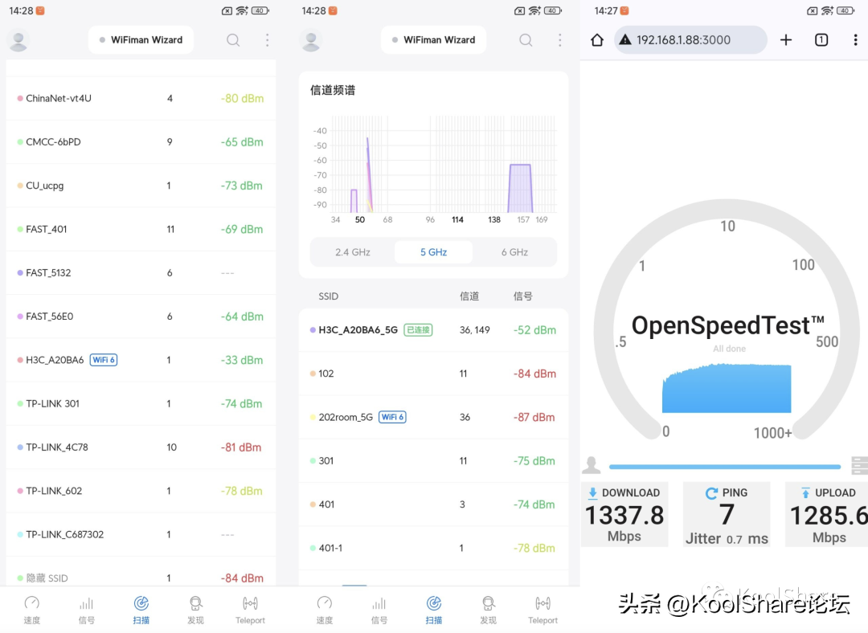Image resolution: width=868 pixels, height=633 pixels.
Task: Open 102 network row
Action: (433, 374)
